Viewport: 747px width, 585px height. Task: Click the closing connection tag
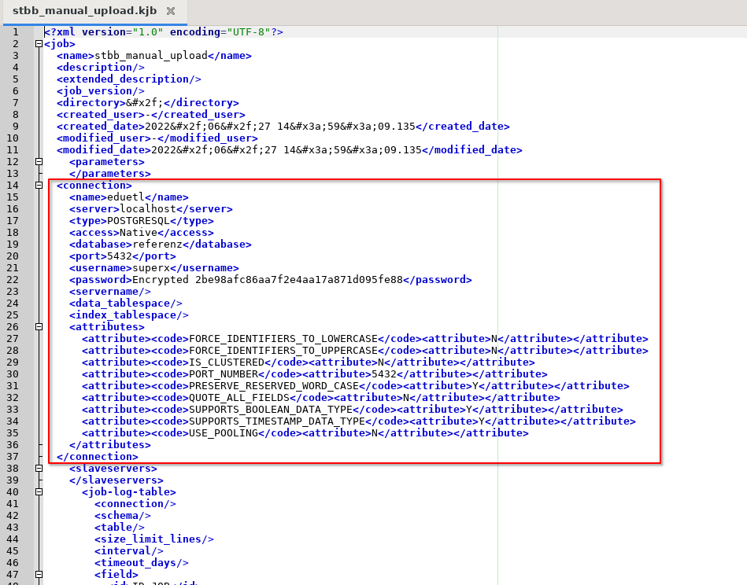coord(97,457)
